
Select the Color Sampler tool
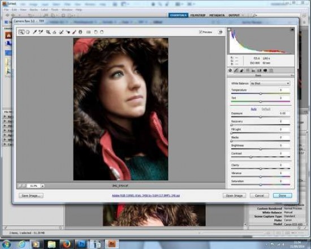[x=41, y=32]
